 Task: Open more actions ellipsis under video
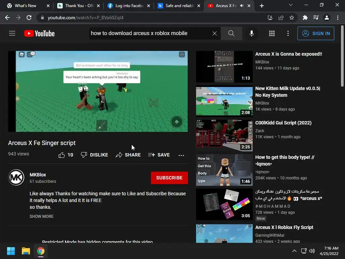pos(181,155)
